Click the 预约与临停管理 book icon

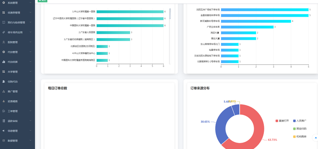click(4, 23)
